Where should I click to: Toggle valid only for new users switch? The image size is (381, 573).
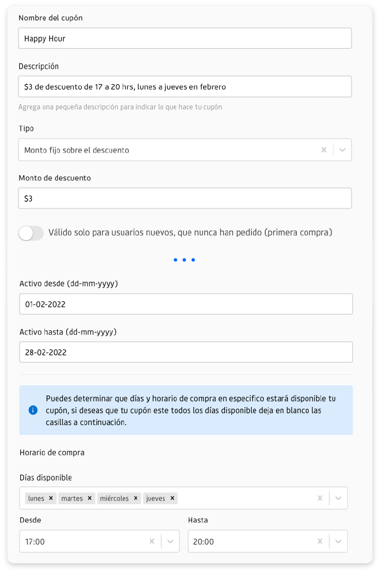31,233
